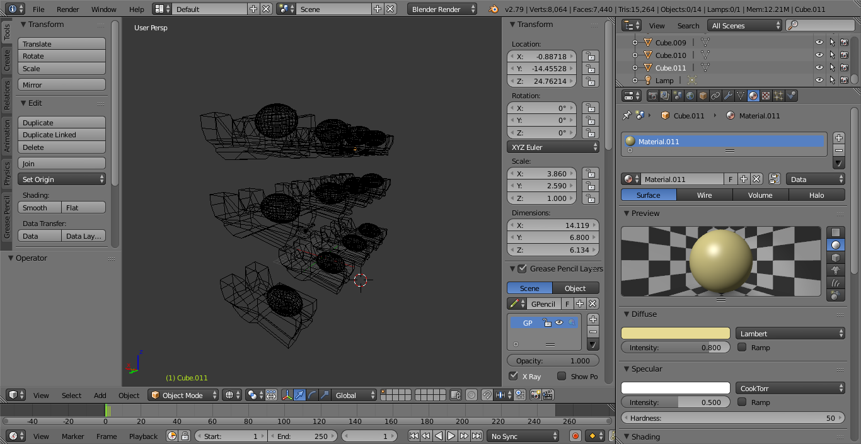Open the Modifiers wrench tab

[728, 96]
